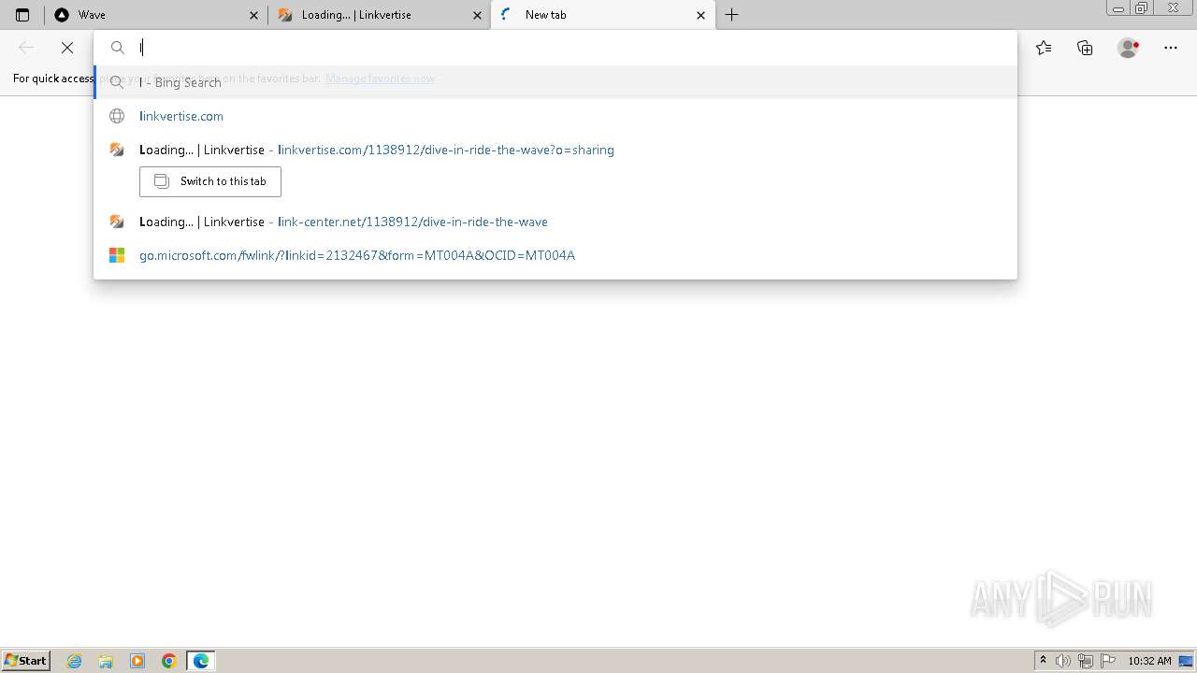Select Microsoft Edge taskbar button

[x=201, y=661]
